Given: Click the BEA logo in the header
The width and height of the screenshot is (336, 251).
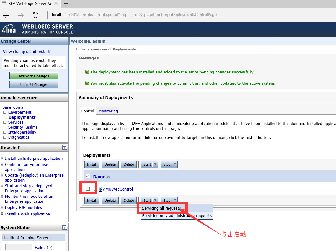Looking at the screenshot, I should tap(9, 29).
